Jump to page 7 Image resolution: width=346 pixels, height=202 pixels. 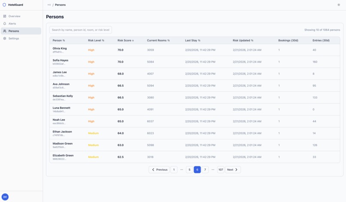pyautogui.click(x=205, y=169)
